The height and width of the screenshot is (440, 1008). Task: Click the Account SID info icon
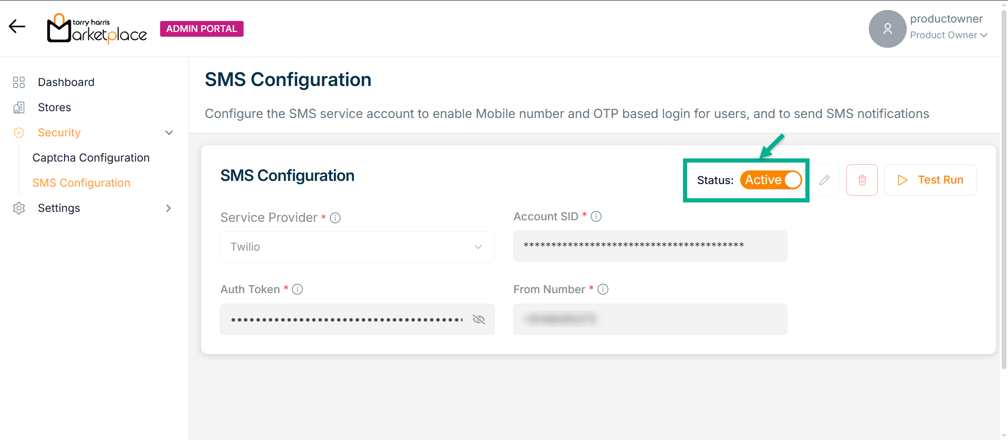(x=596, y=216)
